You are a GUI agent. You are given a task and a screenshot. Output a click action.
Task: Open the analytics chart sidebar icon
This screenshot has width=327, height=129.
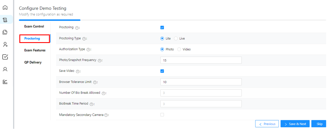click(5, 81)
